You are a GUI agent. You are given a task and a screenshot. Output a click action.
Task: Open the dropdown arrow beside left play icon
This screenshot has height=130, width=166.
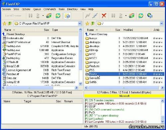(x=43, y=16)
